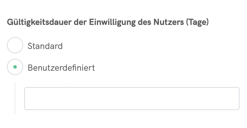Viewport: 247px width, 128px height.
Task: Click the "Benutzerdefiniert" option label text
Action: pos(61,68)
